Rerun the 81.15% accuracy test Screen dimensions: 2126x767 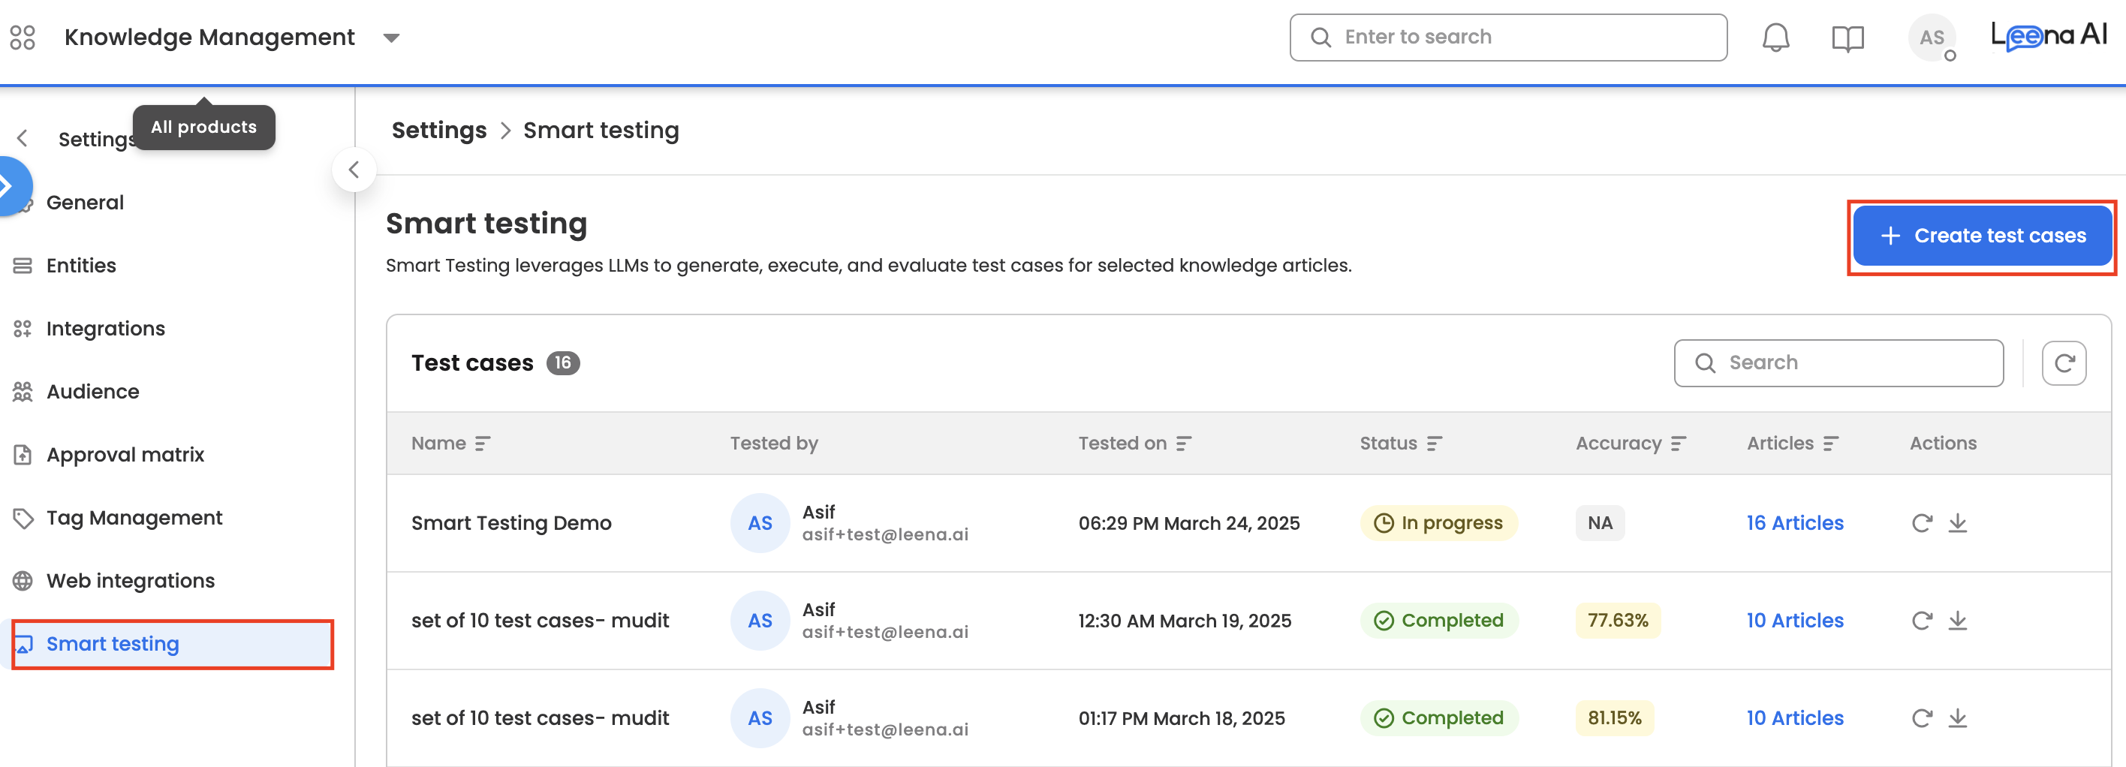click(1921, 717)
